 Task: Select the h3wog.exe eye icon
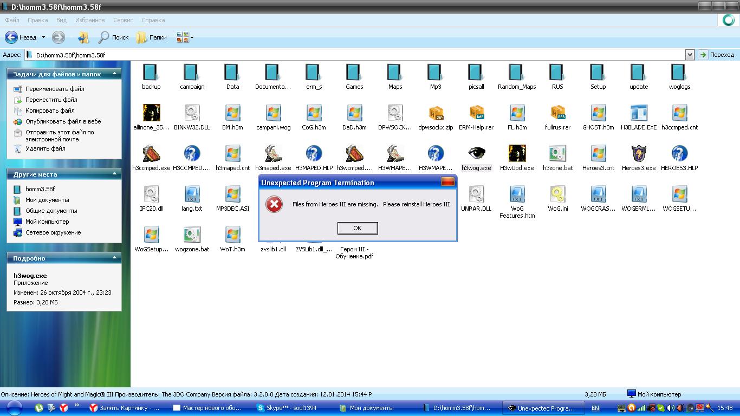click(x=476, y=153)
